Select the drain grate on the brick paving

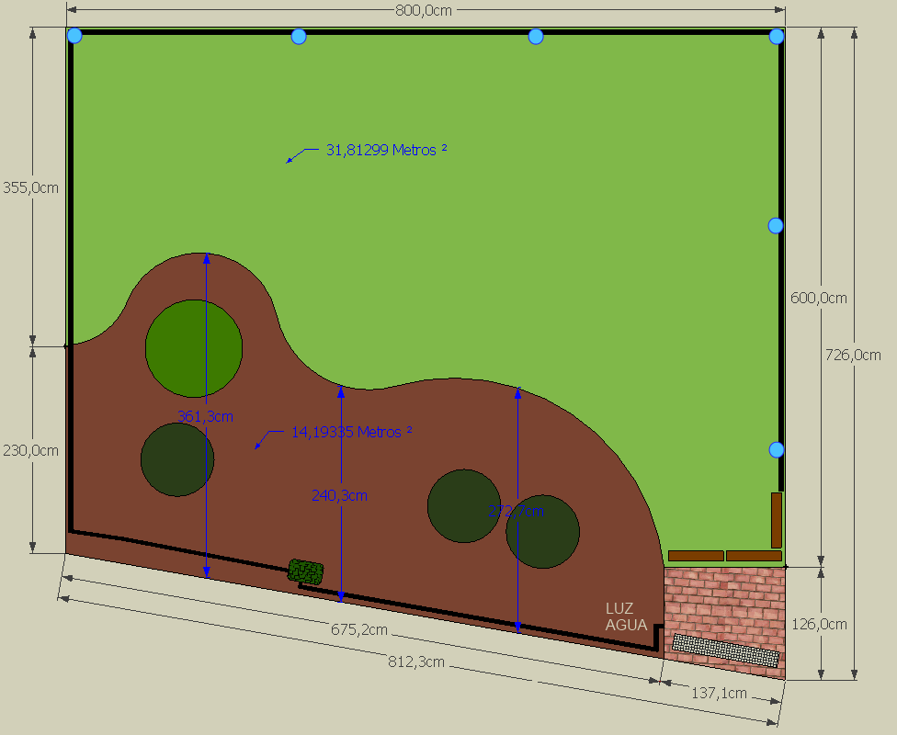tap(726, 650)
